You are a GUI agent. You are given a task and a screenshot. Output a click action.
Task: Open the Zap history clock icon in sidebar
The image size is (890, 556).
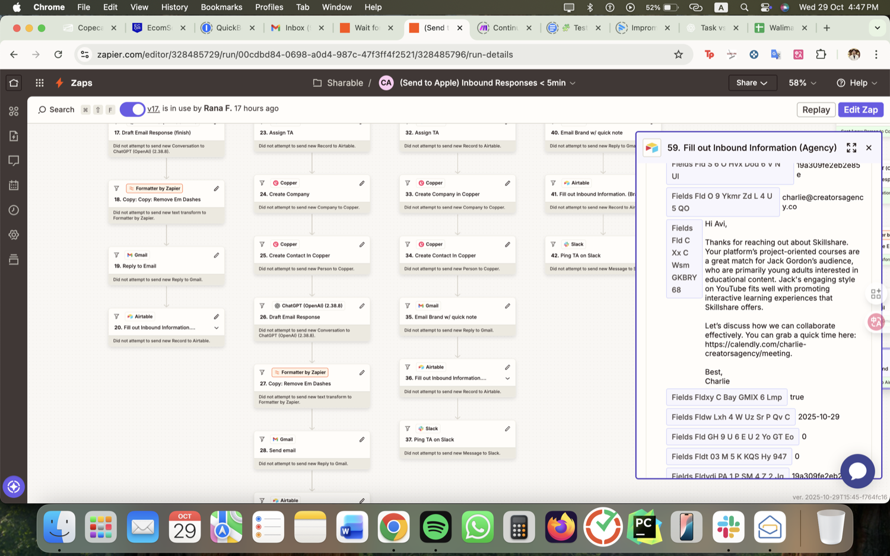point(14,210)
